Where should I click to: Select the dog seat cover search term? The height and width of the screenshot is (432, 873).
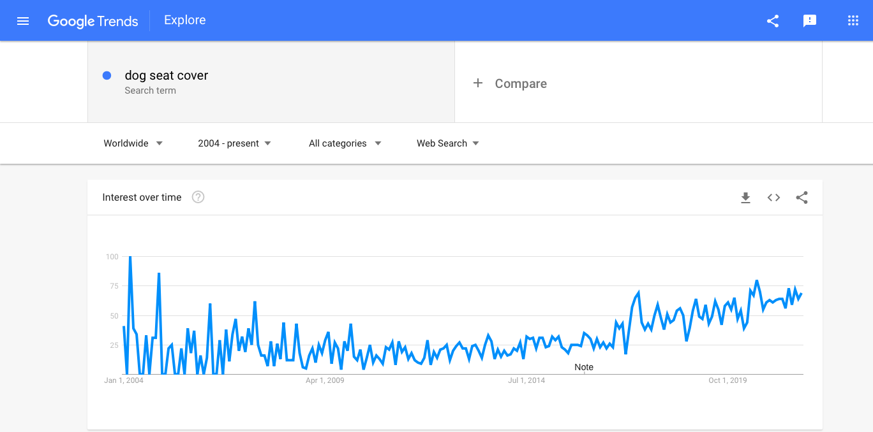[x=167, y=75]
